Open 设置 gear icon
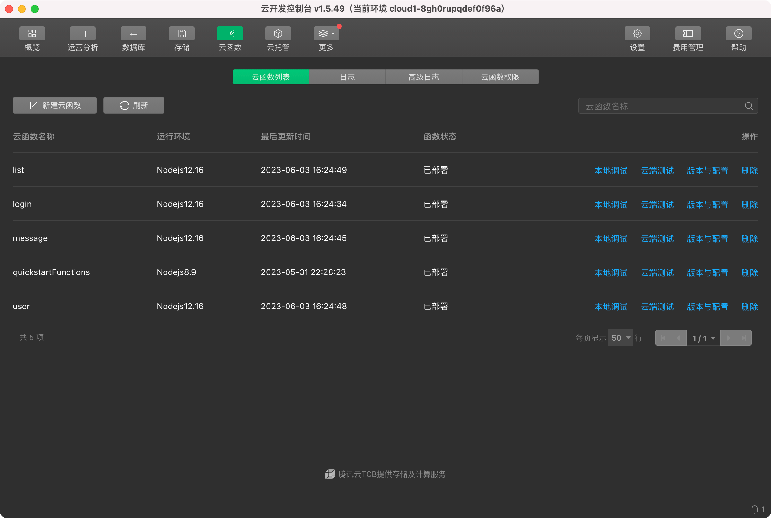The height and width of the screenshot is (518, 771). tap(637, 33)
